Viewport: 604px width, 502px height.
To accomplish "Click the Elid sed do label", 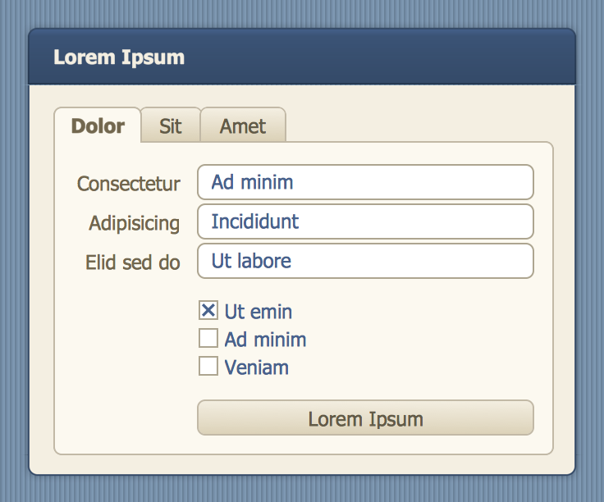I will point(133,262).
